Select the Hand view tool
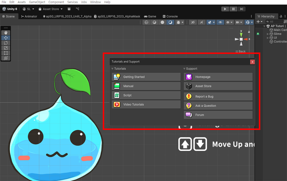Image resolution: width=287 pixels, height=181 pixels. click(x=6, y=33)
